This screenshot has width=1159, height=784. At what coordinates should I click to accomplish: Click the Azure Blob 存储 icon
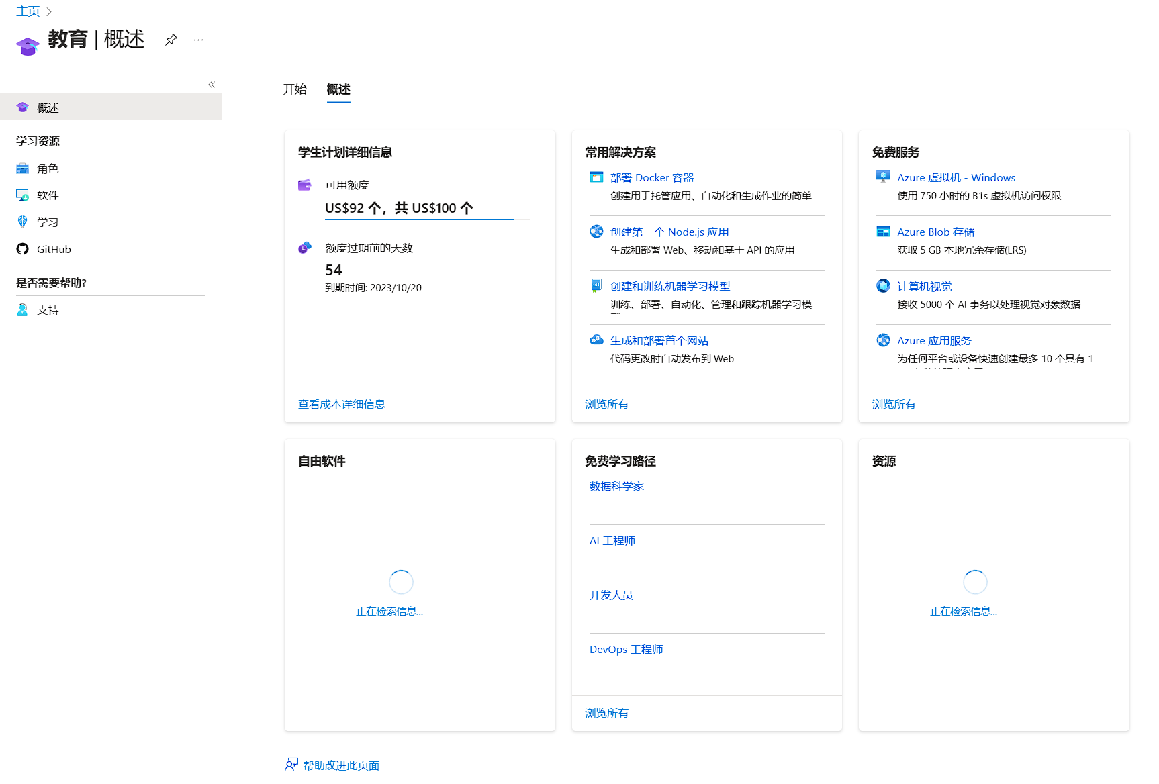click(883, 232)
